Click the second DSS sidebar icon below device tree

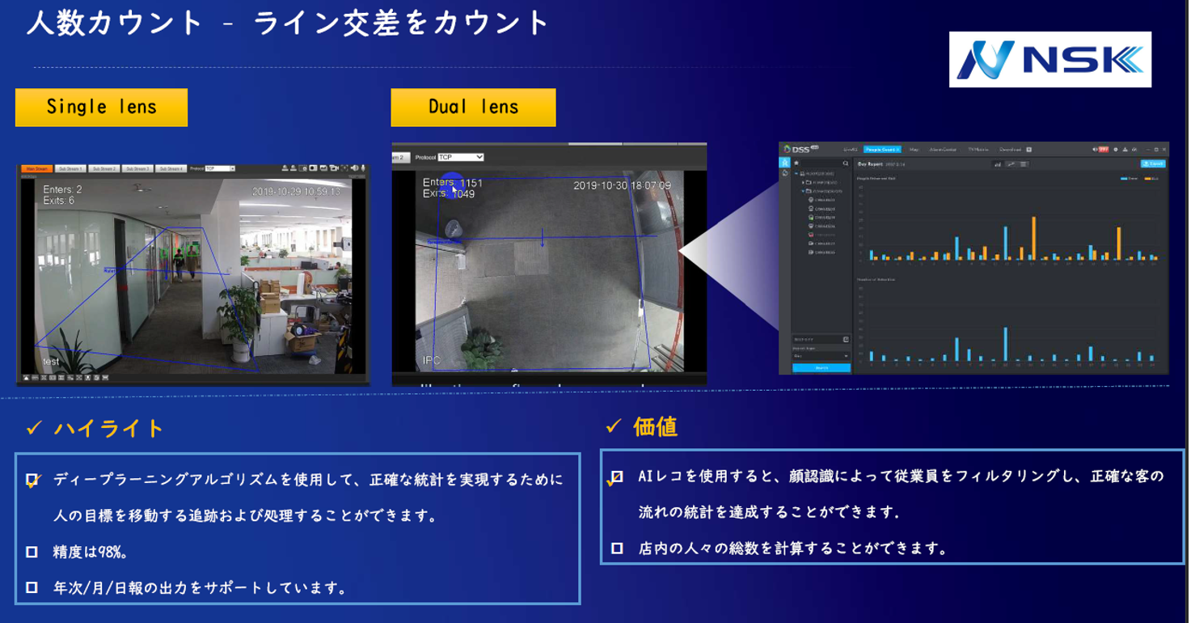(x=784, y=173)
